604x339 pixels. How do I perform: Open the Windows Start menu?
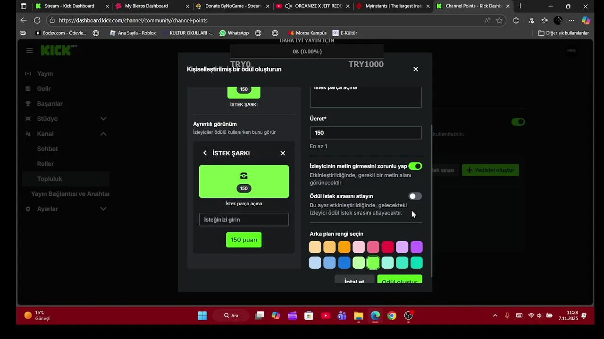pyautogui.click(x=202, y=315)
